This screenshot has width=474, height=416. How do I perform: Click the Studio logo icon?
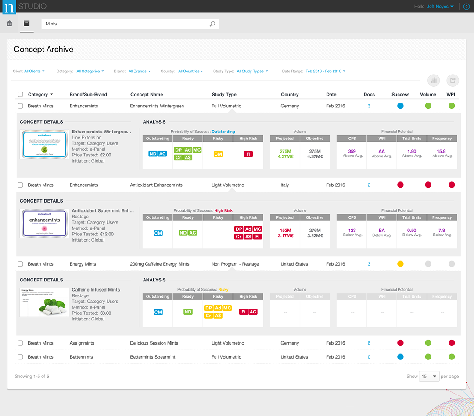[x=9, y=7]
